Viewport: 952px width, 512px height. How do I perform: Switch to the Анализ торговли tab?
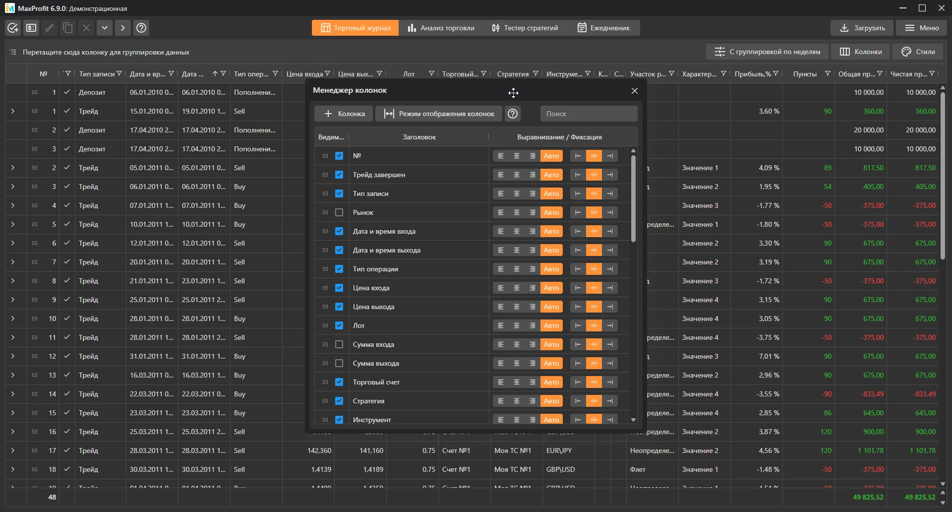[441, 28]
